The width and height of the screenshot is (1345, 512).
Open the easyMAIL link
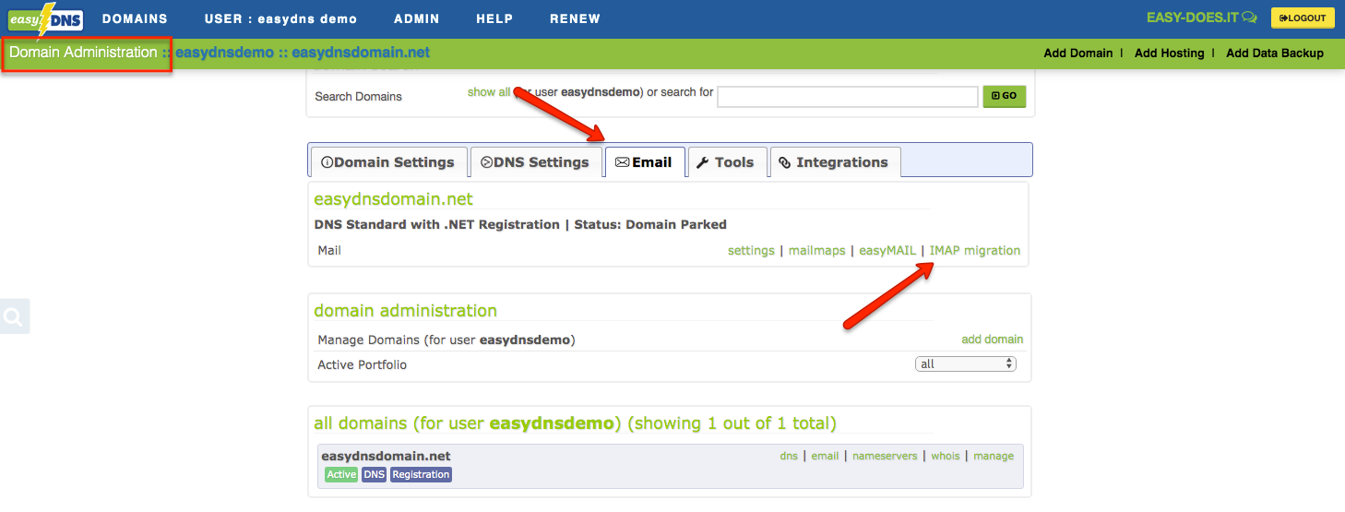pos(887,251)
